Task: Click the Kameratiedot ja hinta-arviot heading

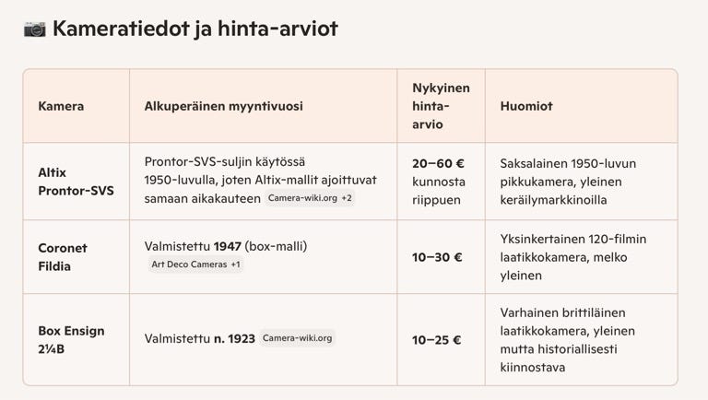Action: pyautogui.click(x=195, y=29)
